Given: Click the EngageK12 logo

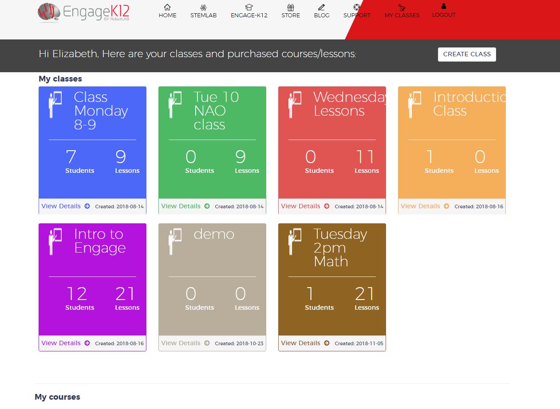Looking at the screenshot, I should (x=83, y=13).
